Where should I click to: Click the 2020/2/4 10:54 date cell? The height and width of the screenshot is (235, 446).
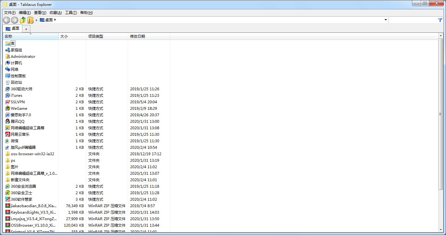(143, 147)
